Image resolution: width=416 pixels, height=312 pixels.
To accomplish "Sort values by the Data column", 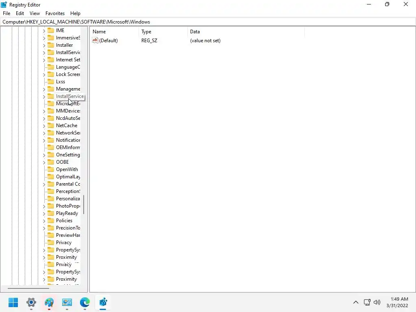I will (246, 32).
